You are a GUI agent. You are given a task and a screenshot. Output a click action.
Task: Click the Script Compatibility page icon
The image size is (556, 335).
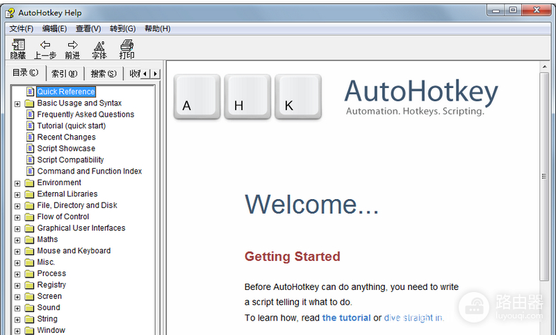pyautogui.click(x=31, y=160)
